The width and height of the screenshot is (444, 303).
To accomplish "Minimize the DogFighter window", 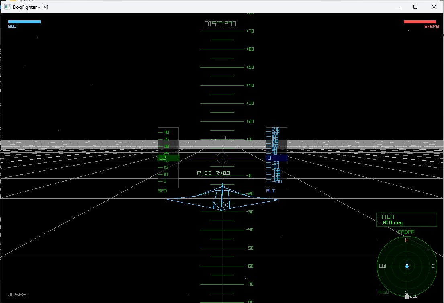I will tap(397, 7).
